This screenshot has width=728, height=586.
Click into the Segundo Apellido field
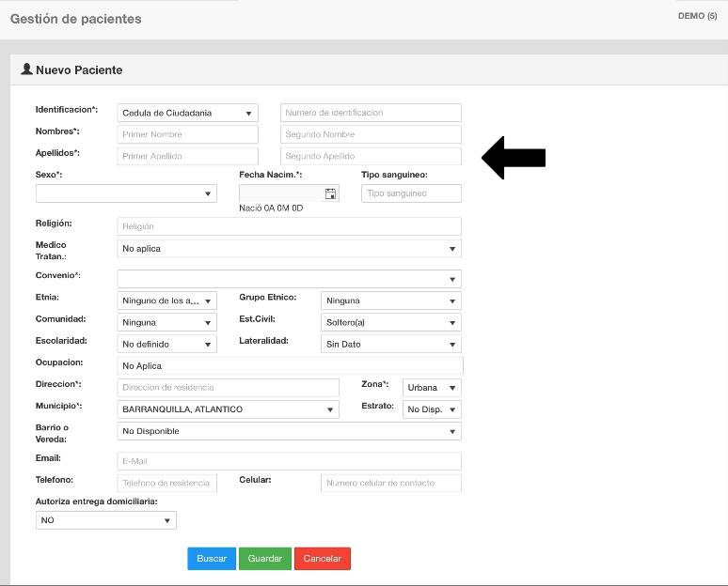[371, 156]
